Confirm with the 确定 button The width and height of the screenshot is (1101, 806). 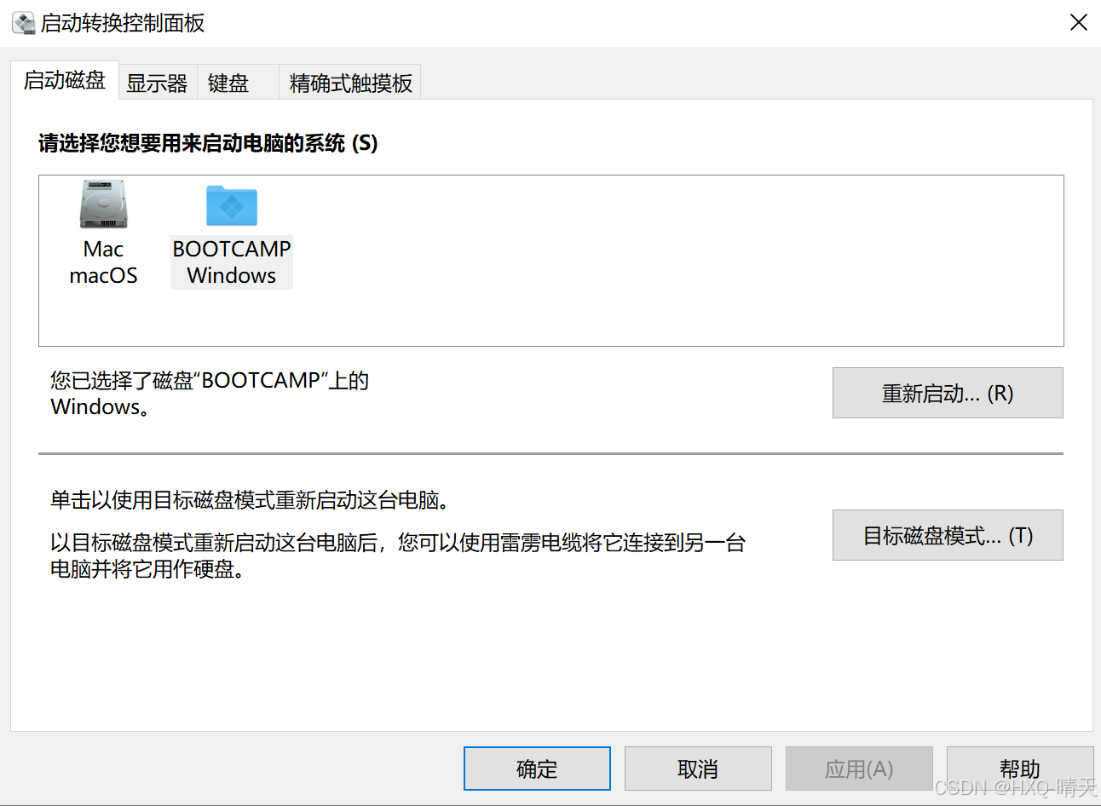click(537, 769)
